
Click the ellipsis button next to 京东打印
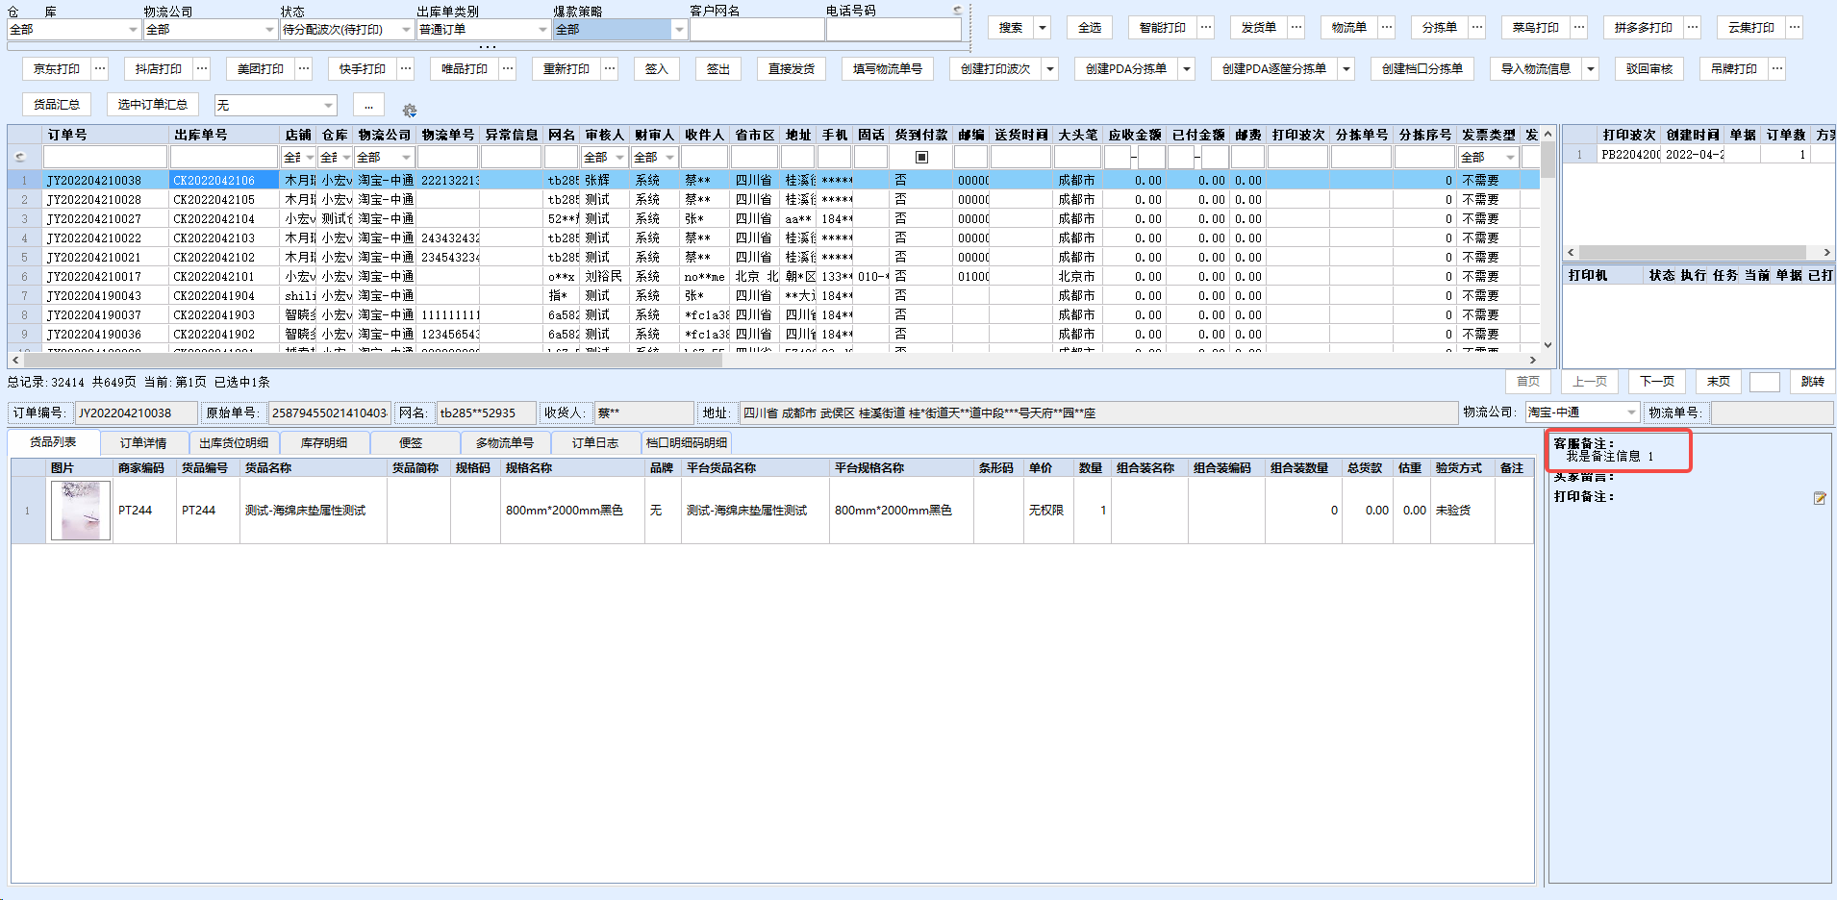100,69
